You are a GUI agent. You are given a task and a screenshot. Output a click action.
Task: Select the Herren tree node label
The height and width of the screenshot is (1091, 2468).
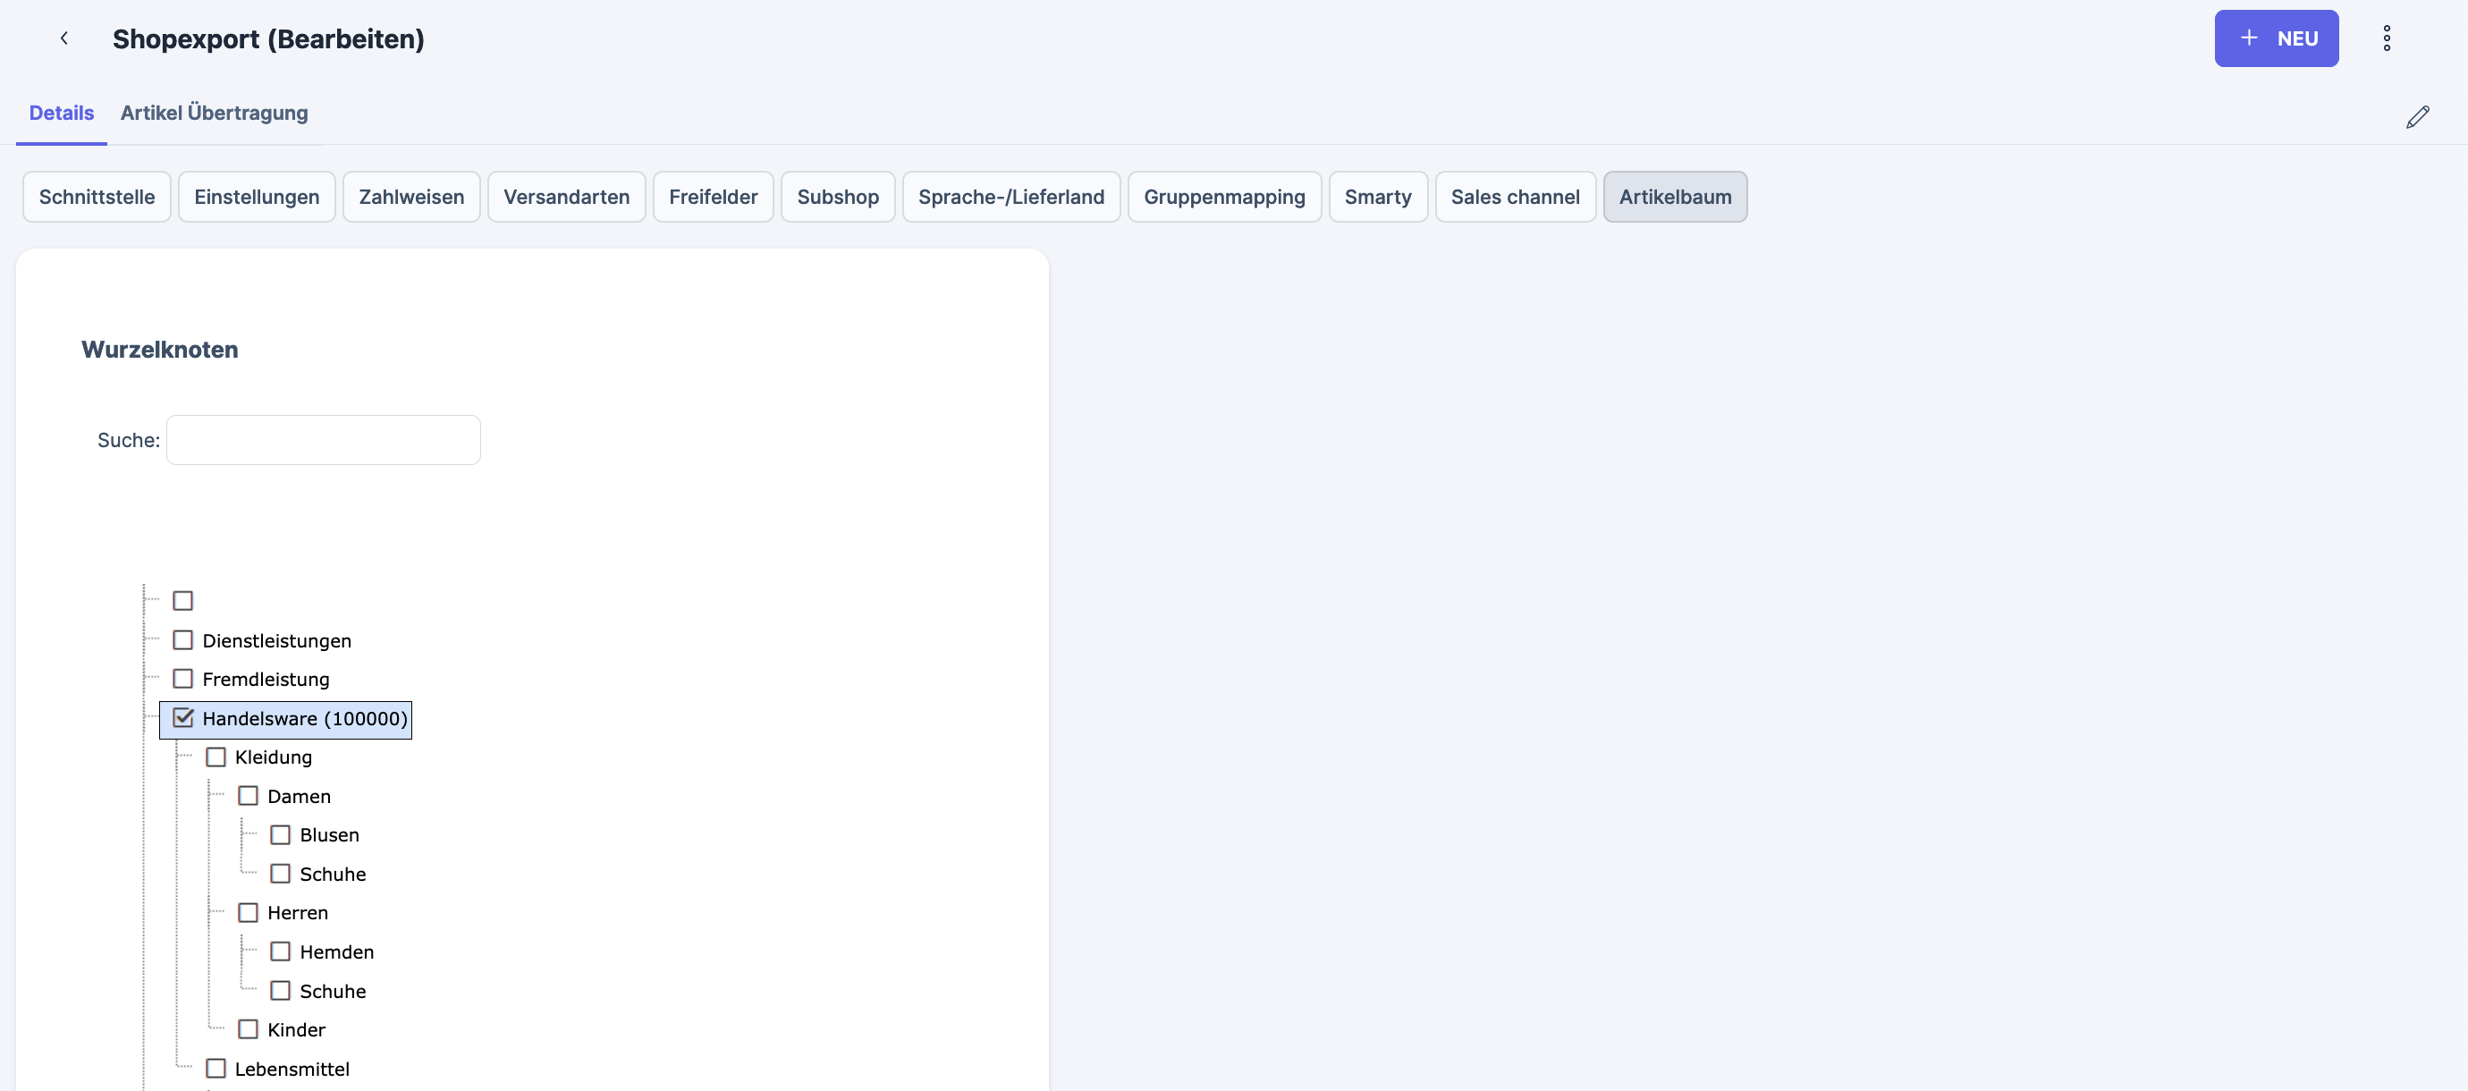tap(297, 913)
